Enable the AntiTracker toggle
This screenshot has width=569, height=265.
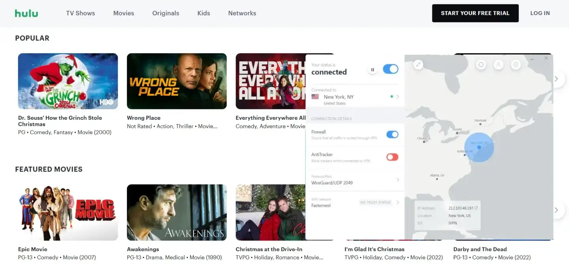tap(392, 157)
